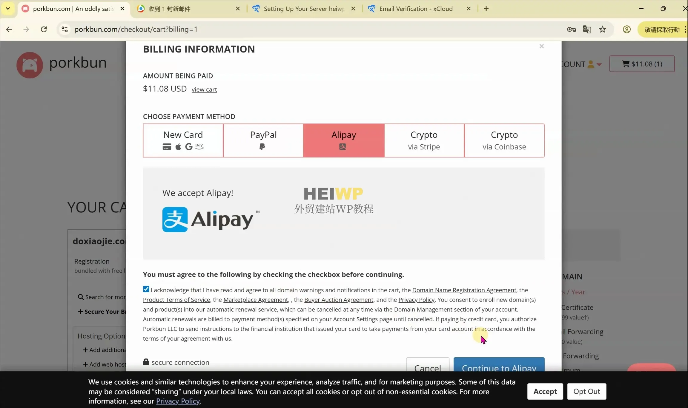The height and width of the screenshot is (408, 688).
Task: Open site information icon beside URL
Action: click(64, 29)
